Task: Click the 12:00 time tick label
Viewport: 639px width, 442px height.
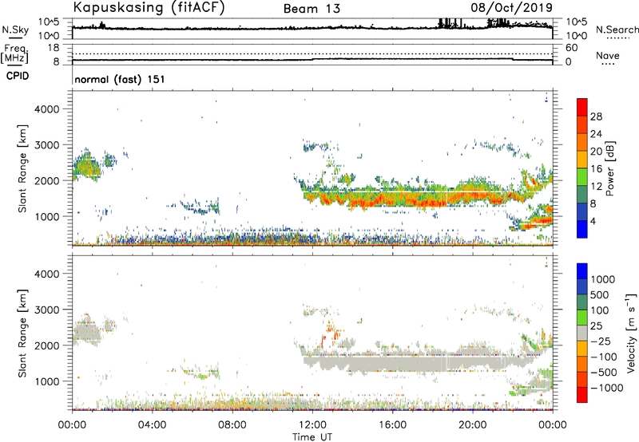Action: pyautogui.click(x=312, y=425)
